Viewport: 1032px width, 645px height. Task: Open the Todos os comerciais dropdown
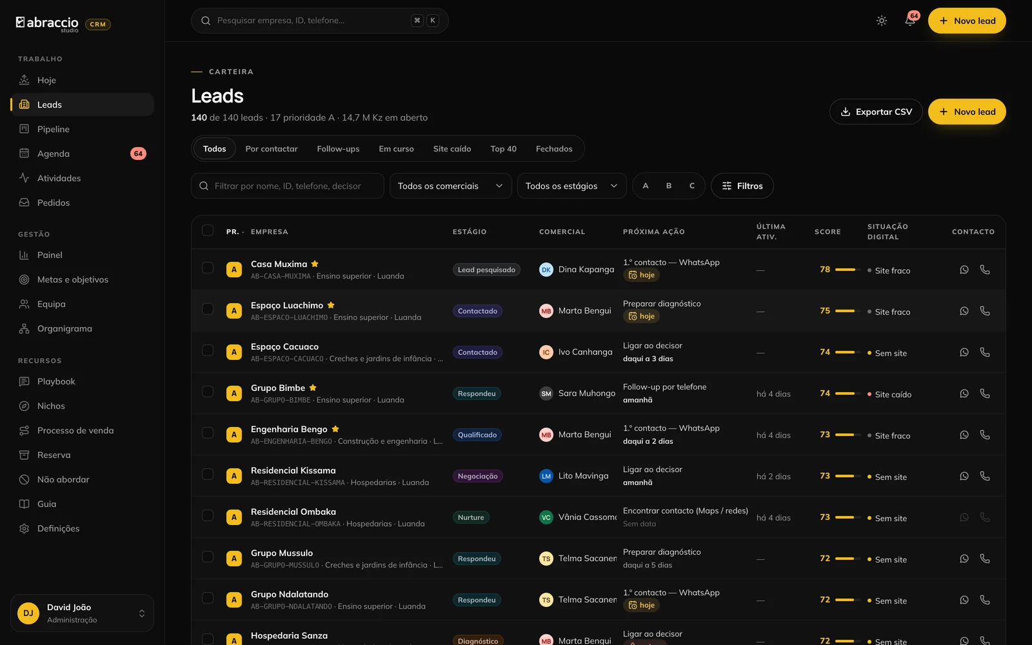coord(450,186)
